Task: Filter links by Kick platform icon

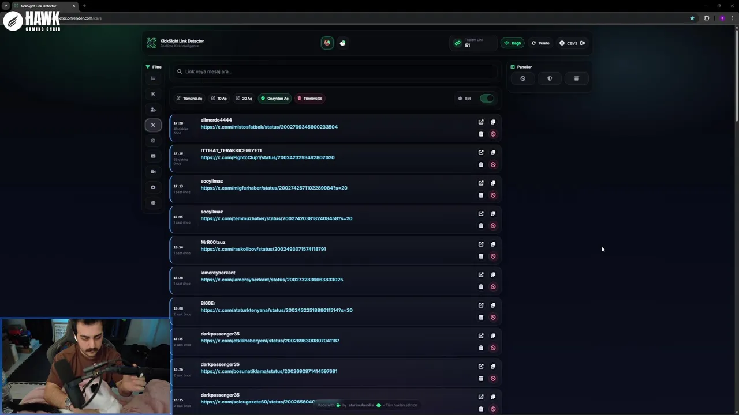Action: click(153, 94)
